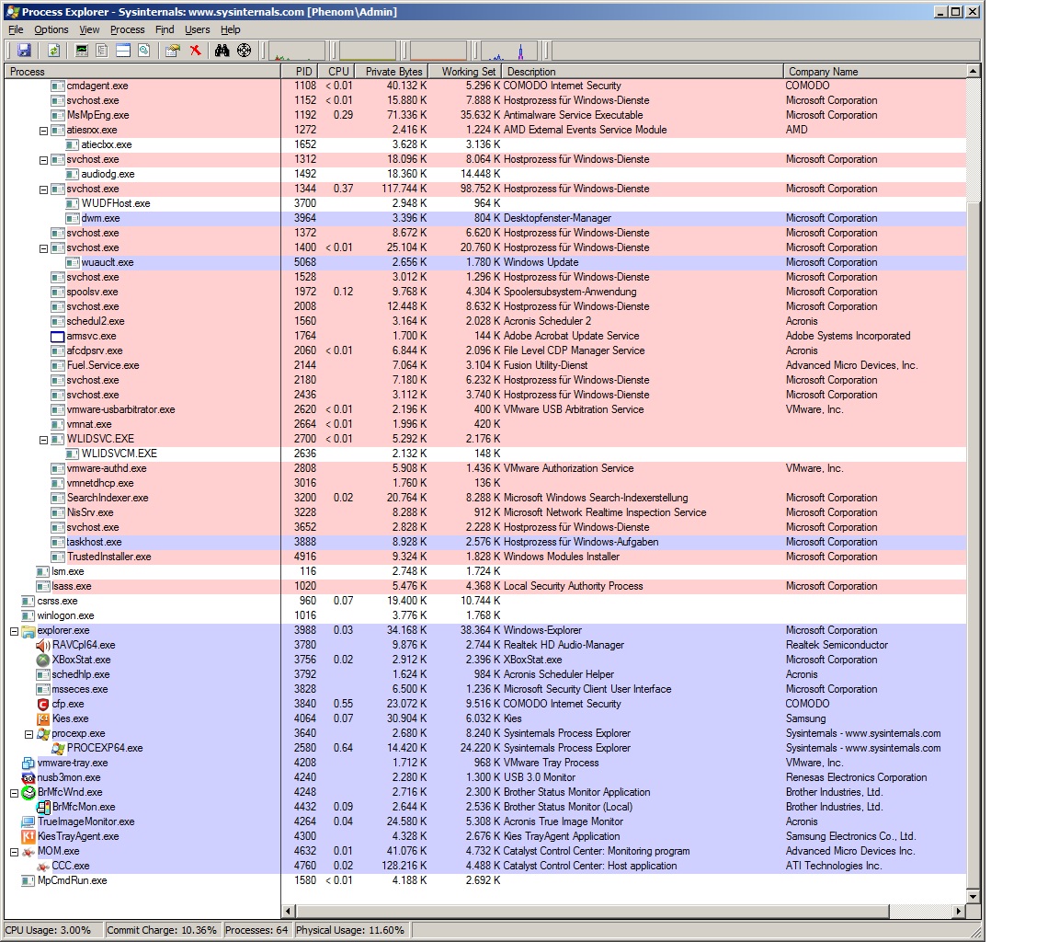Image resolution: width=1059 pixels, height=942 pixels.
Task: Click the armsvc.exe white box icon
Action: coord(57,337)
